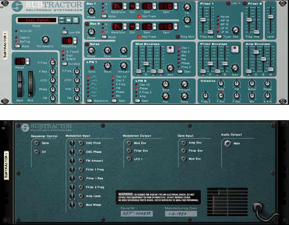Change Osc 1 Oct stepper
Screen dimensions: 289x225
point(137,6)
